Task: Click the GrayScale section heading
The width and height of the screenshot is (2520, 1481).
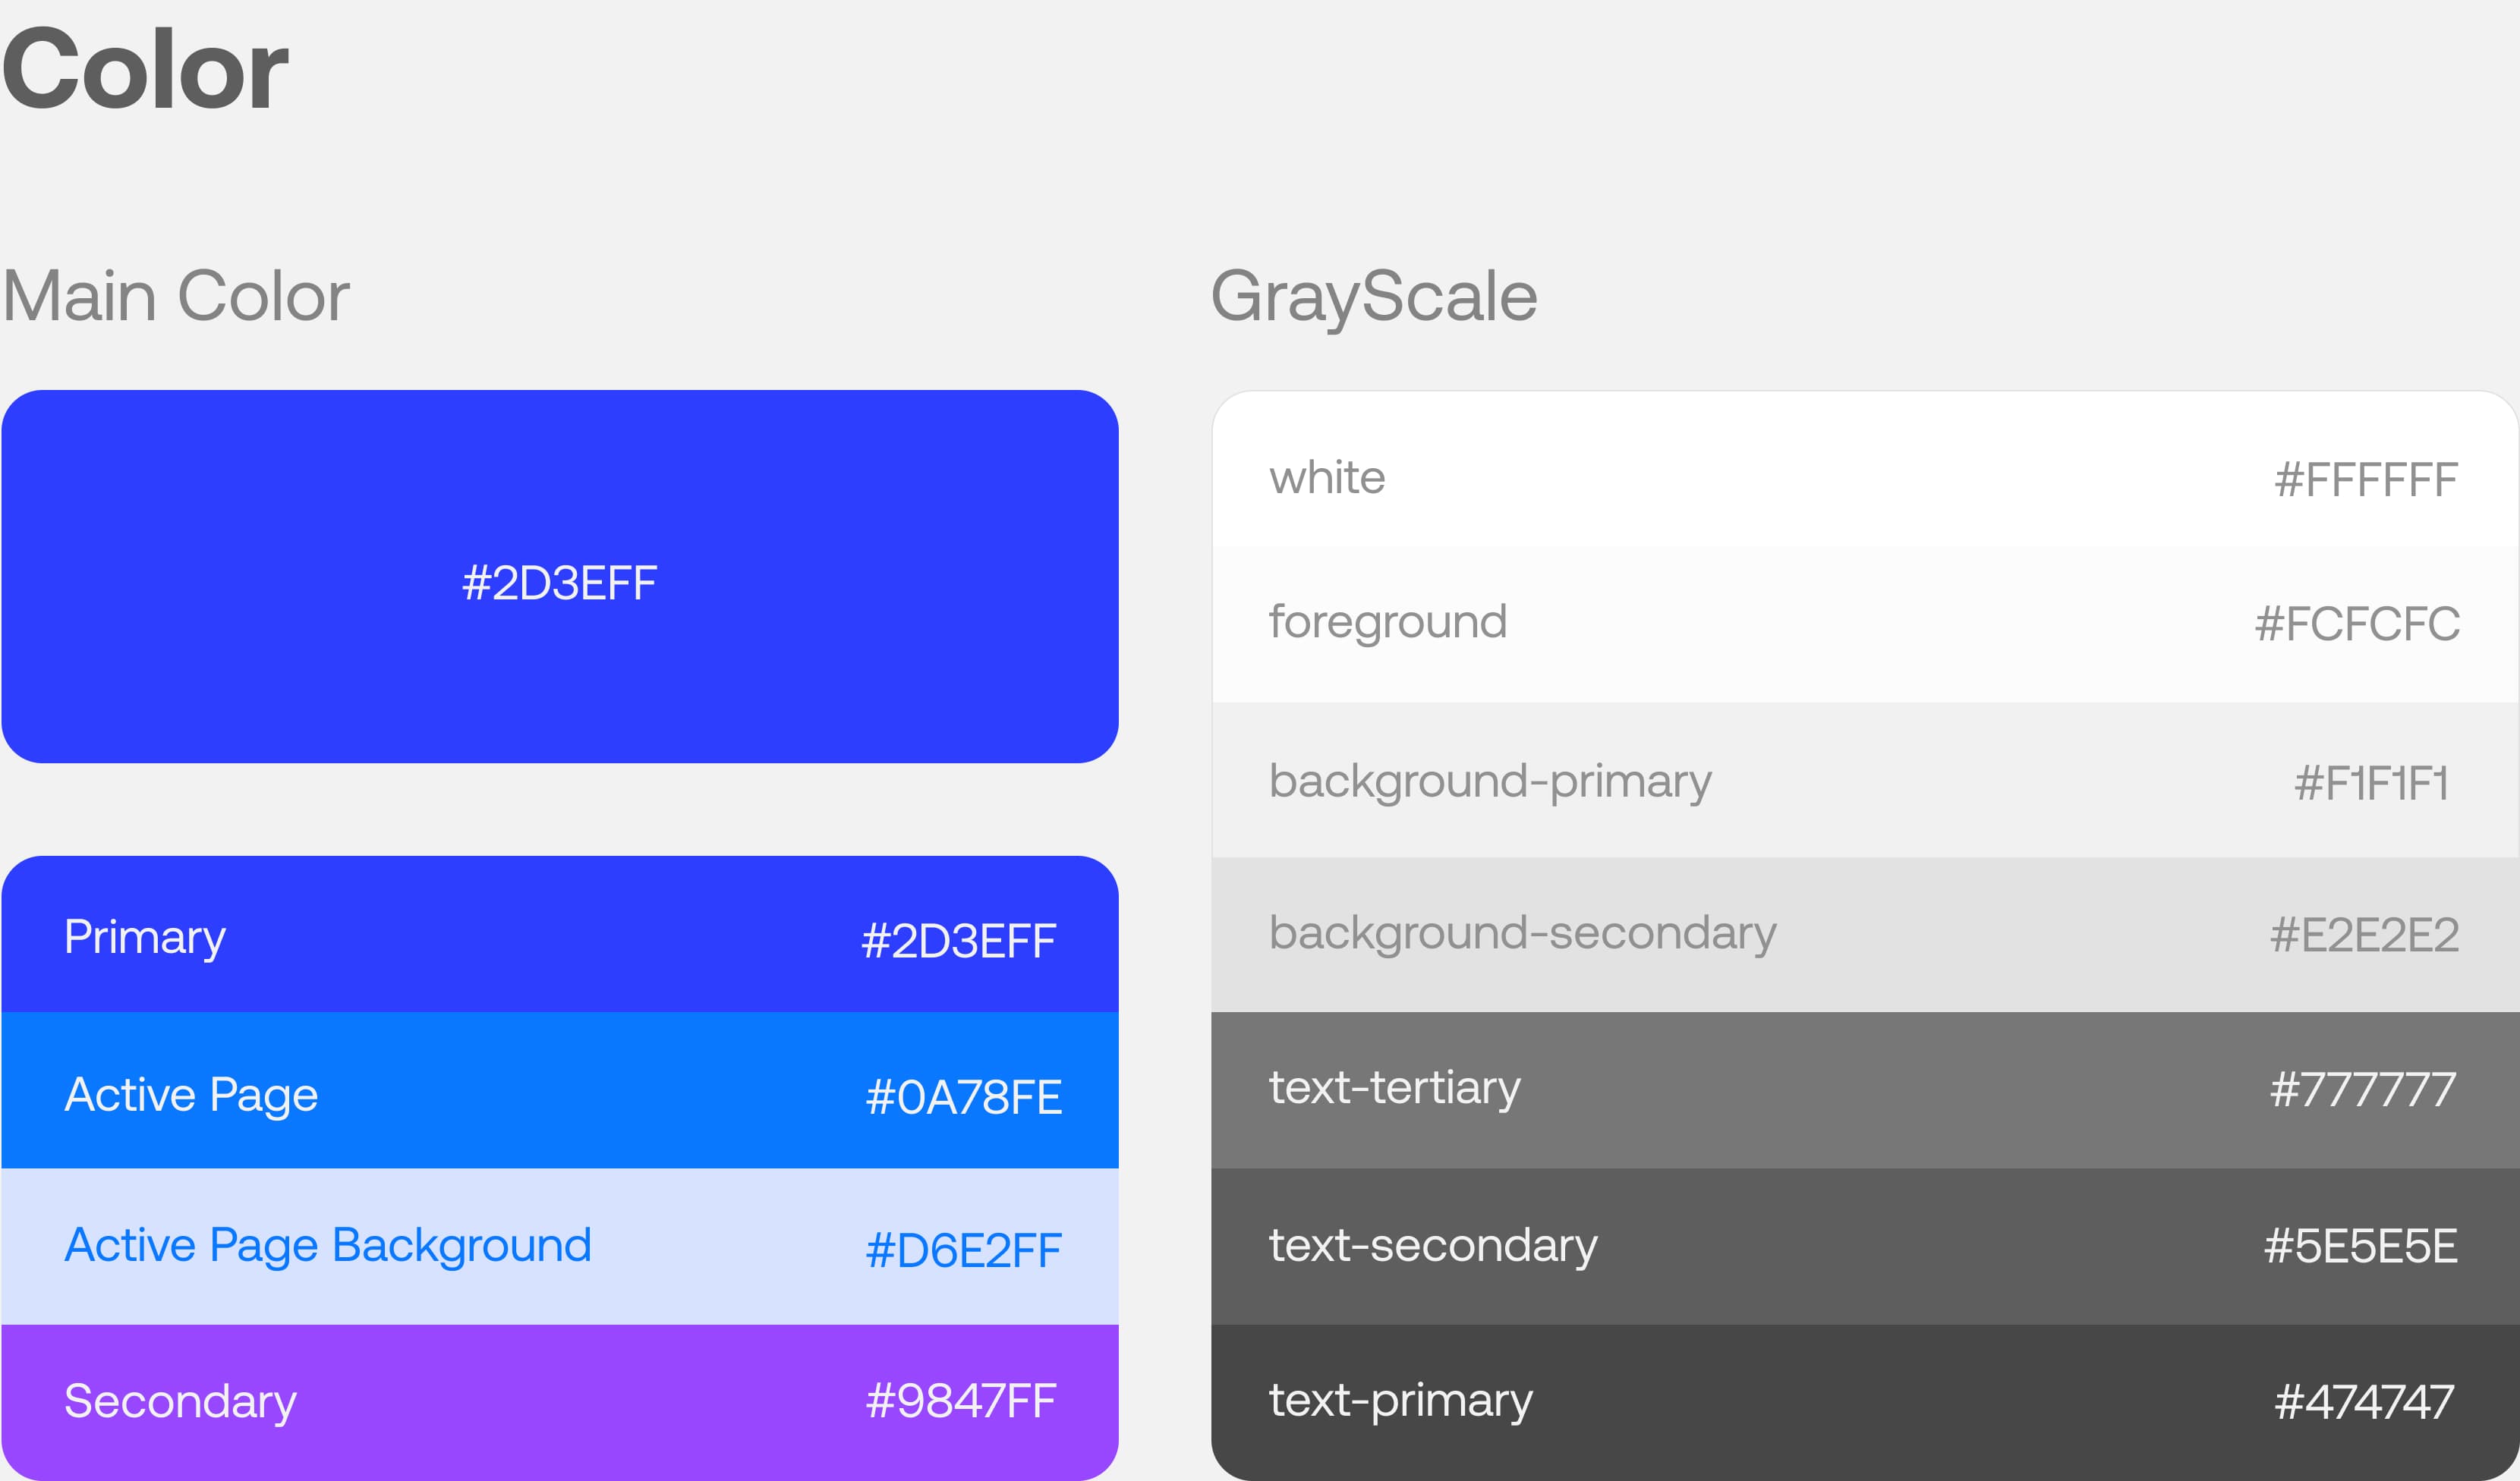Action: point(1373,296)
